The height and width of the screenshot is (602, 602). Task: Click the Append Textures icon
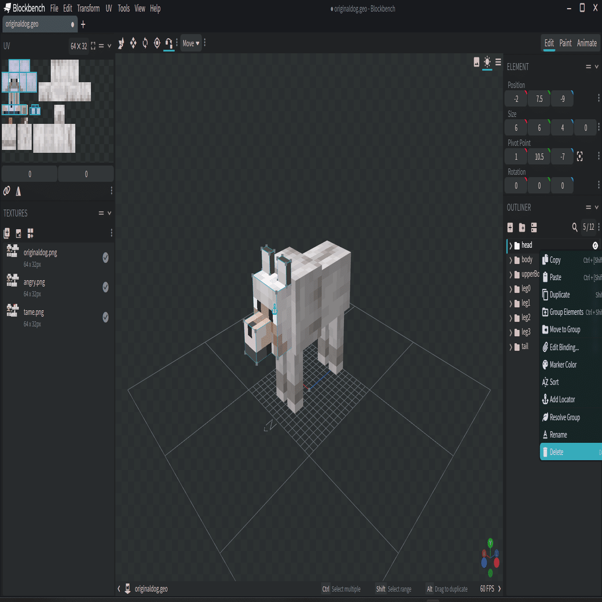pos(30,233)
